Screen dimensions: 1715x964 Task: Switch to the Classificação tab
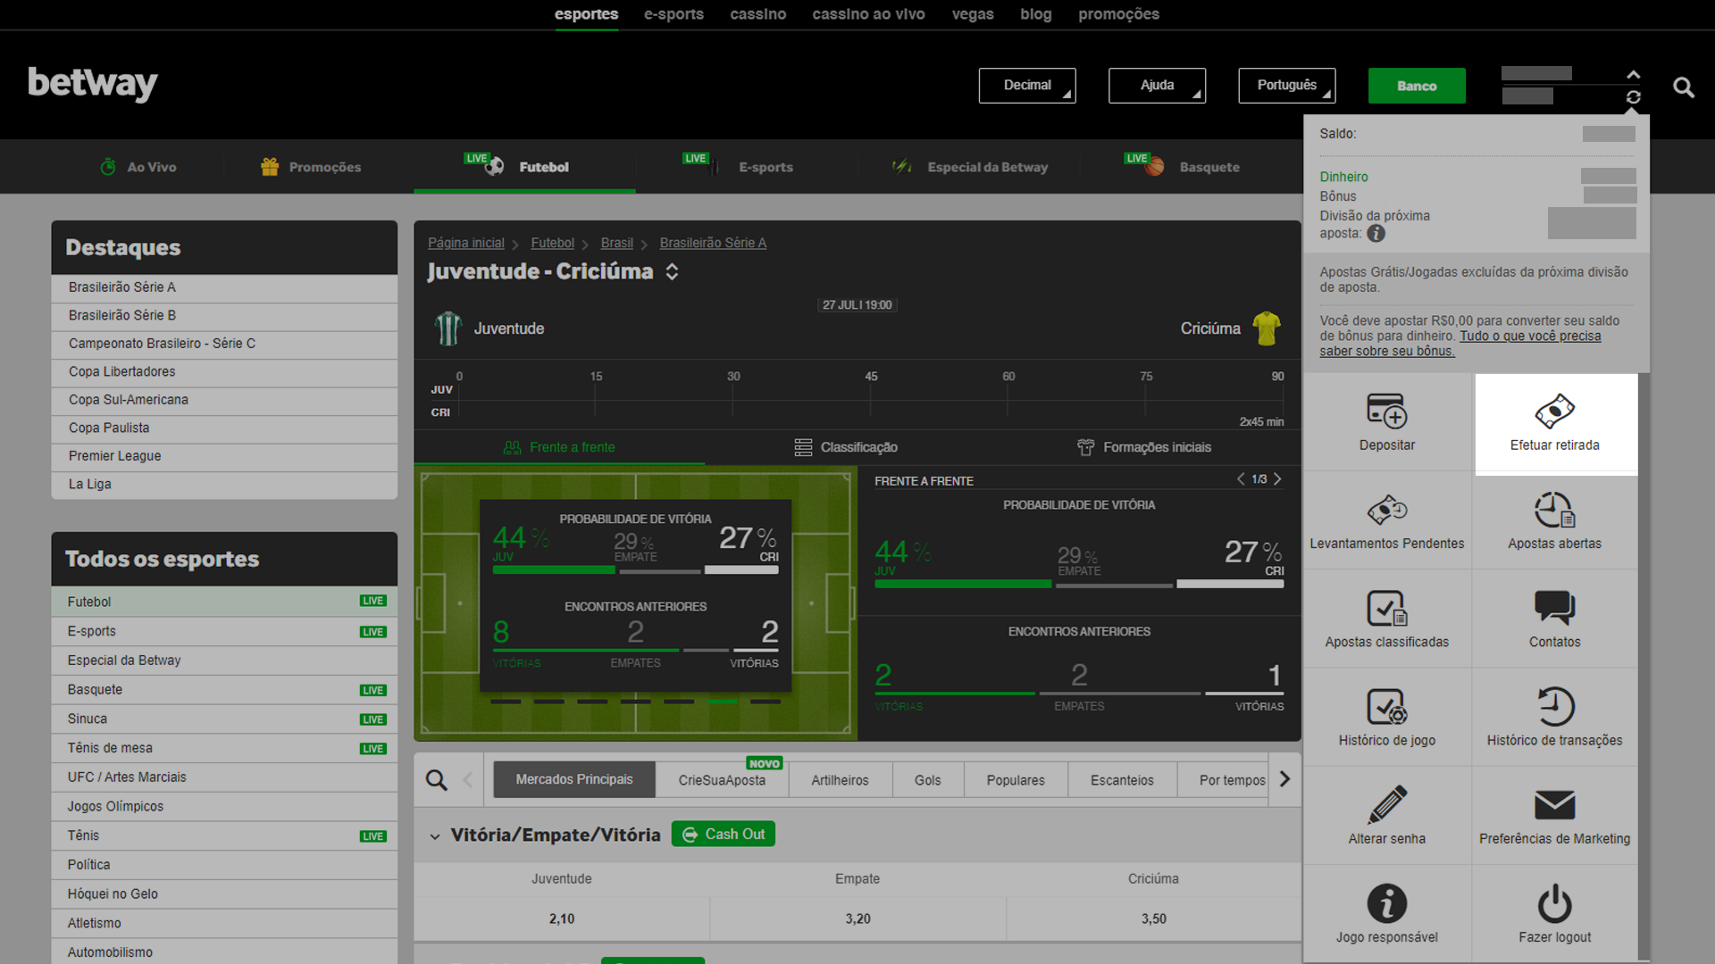(846, 447)
